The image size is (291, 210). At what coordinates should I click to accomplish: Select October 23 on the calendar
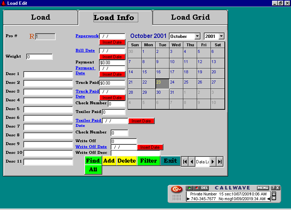click(x=162, y=83)
